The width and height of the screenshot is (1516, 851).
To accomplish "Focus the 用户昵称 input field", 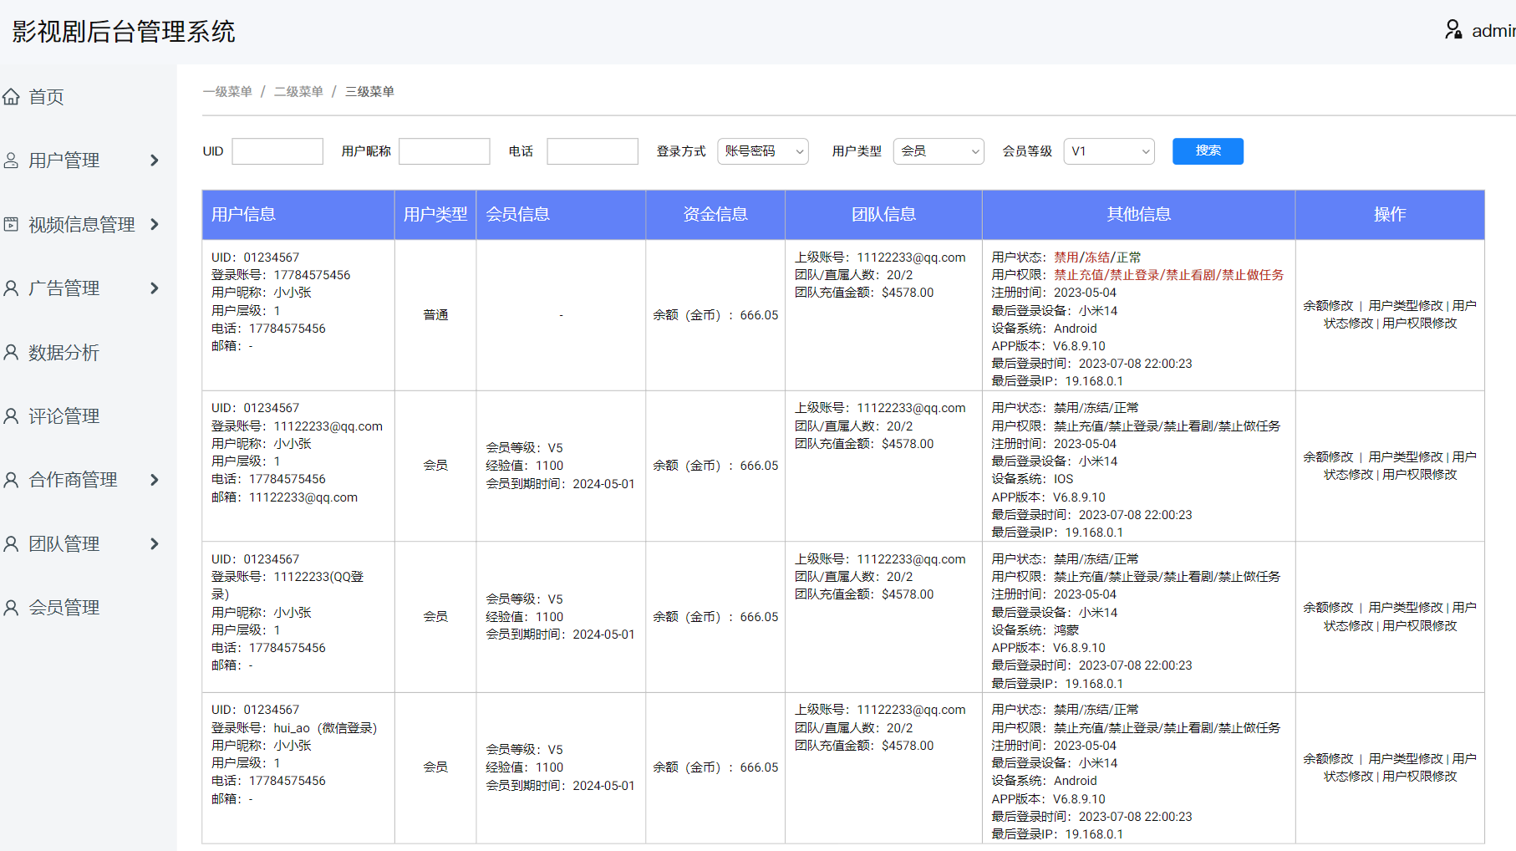I will click(x=445, y=151).
